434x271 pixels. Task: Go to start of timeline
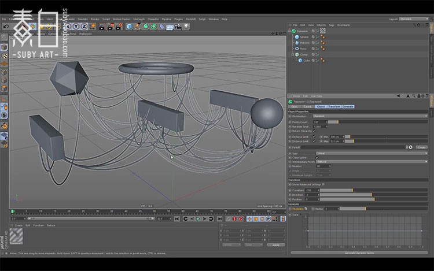[177, 219]
